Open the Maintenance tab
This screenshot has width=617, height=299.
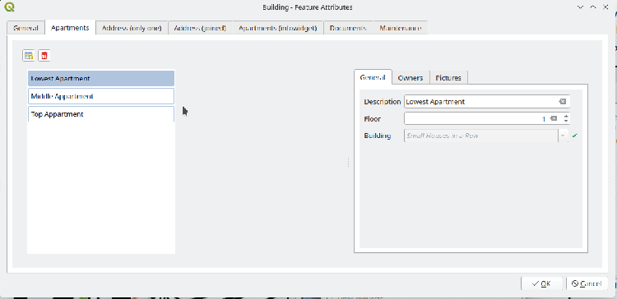(x=401, y=28)
